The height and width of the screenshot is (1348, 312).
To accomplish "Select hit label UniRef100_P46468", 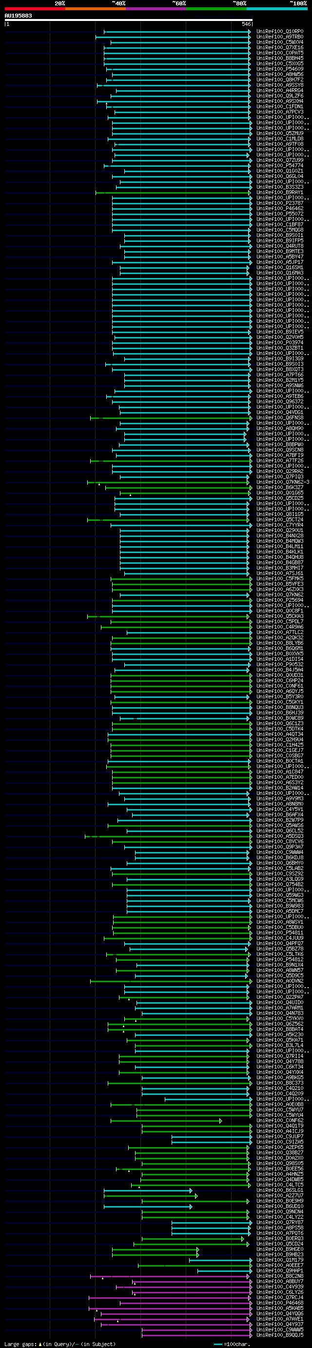I will pos(279,1303).
